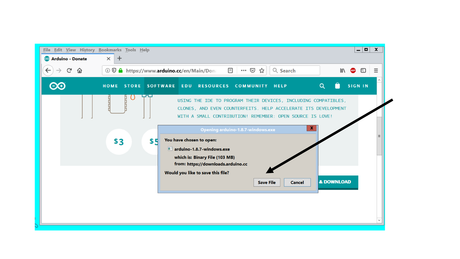Open the HELP link in Arduino navigation
Viewport: 460px width, 259px height.
click(x=280, y=86)
